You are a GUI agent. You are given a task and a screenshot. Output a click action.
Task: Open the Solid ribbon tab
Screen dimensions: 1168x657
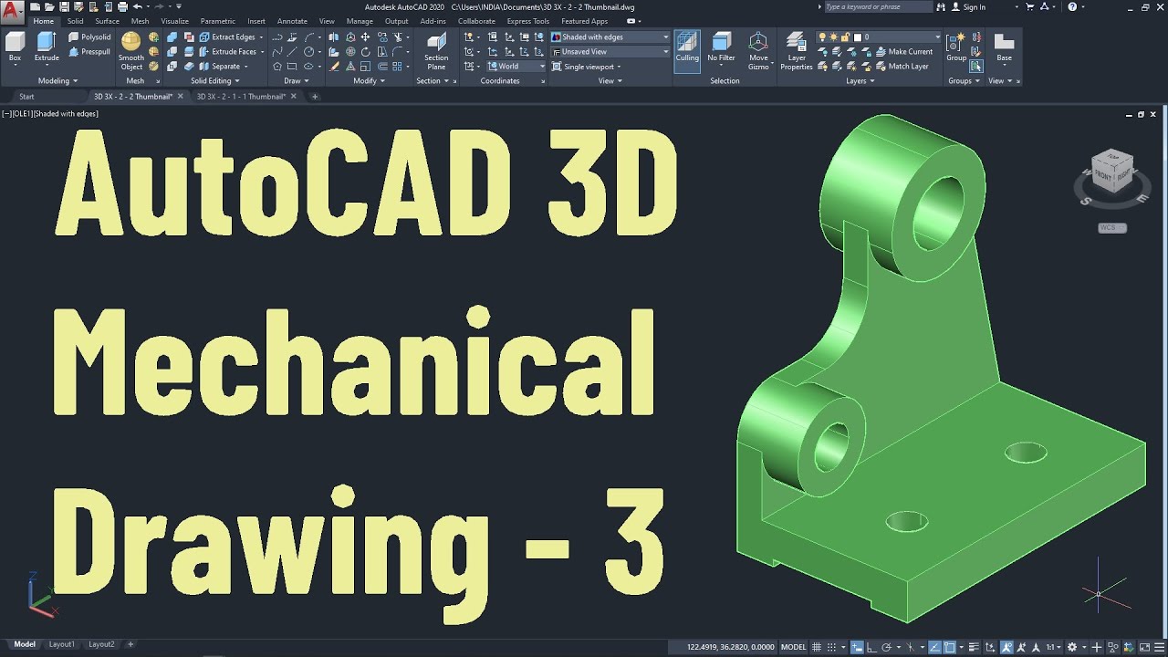click(75, 21)
